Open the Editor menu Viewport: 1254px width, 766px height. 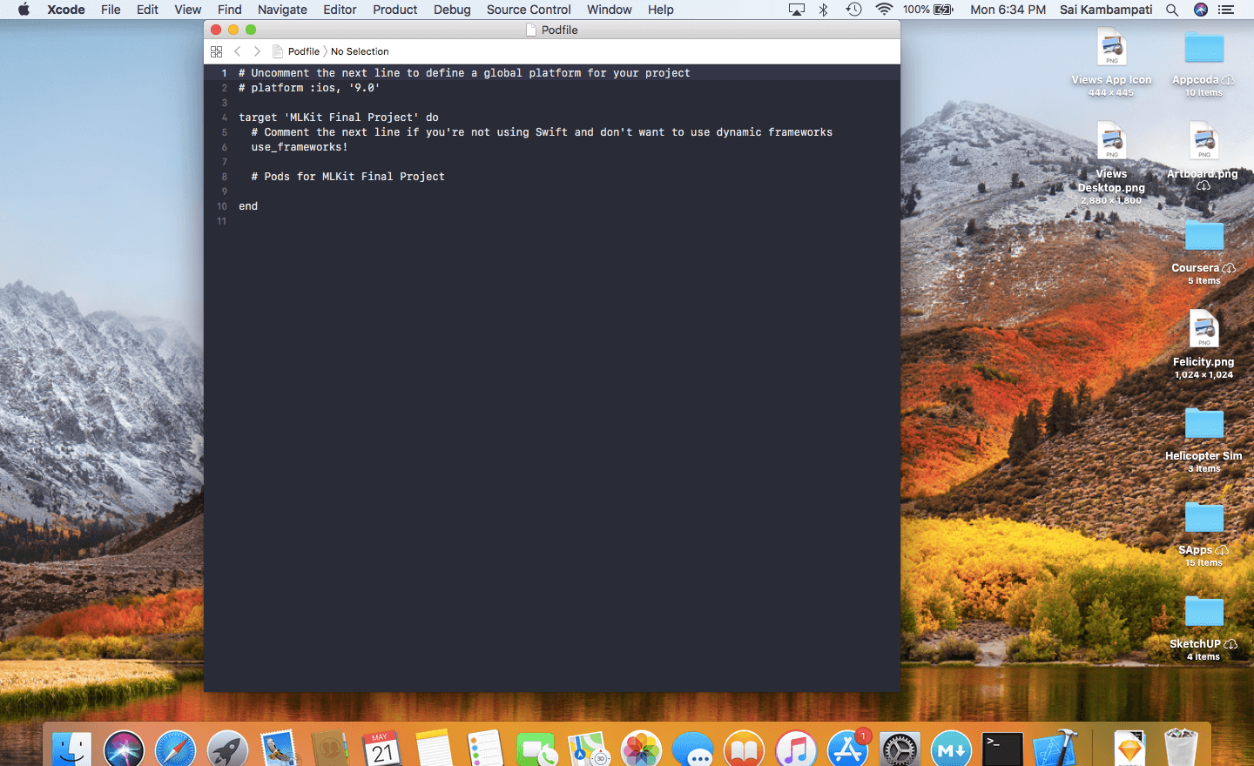[340, 10]
